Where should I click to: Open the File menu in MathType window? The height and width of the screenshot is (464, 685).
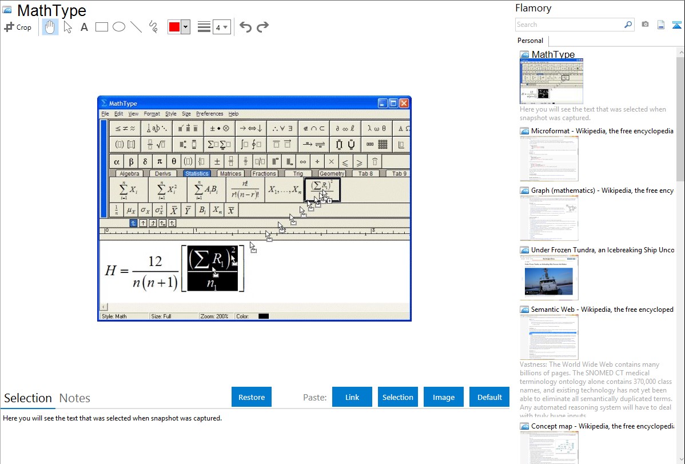click(x=105, y=114)
